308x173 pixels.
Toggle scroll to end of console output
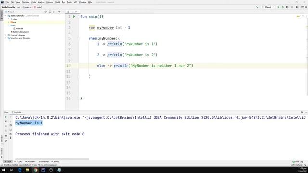click(11, 130)
